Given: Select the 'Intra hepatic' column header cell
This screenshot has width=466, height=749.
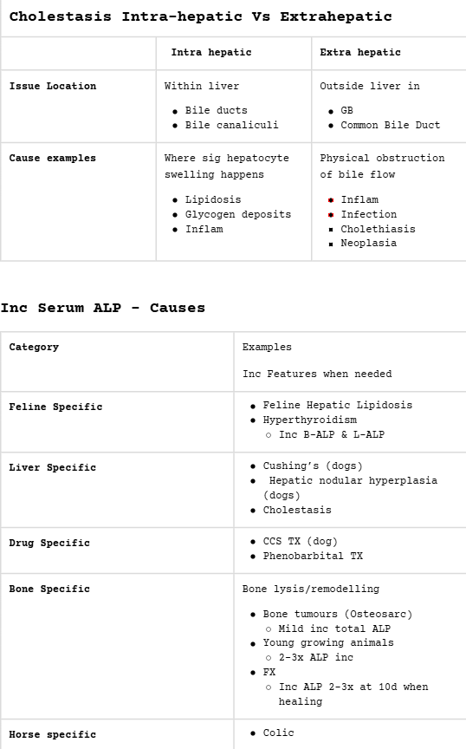Looking at the screenshot, I should pyautogui.click(x=234, y=53).
